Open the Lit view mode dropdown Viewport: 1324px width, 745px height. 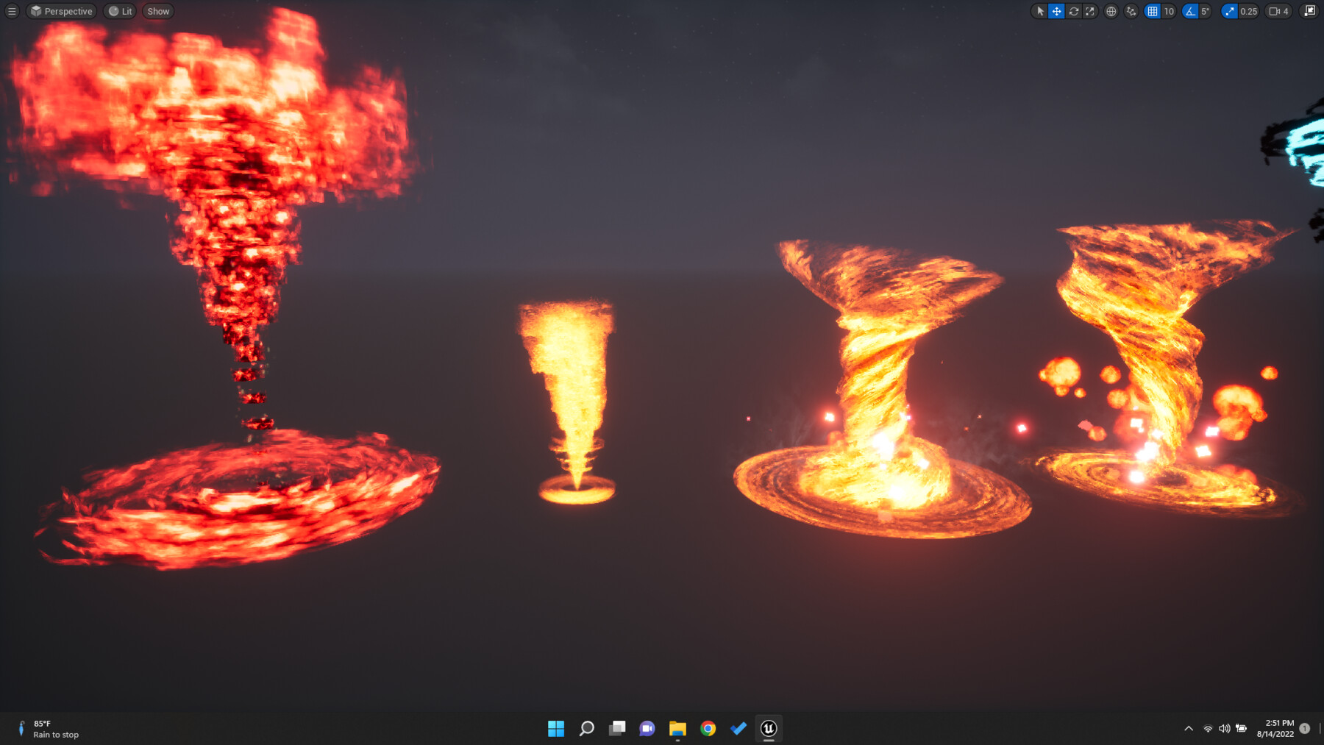click(120, 11)
